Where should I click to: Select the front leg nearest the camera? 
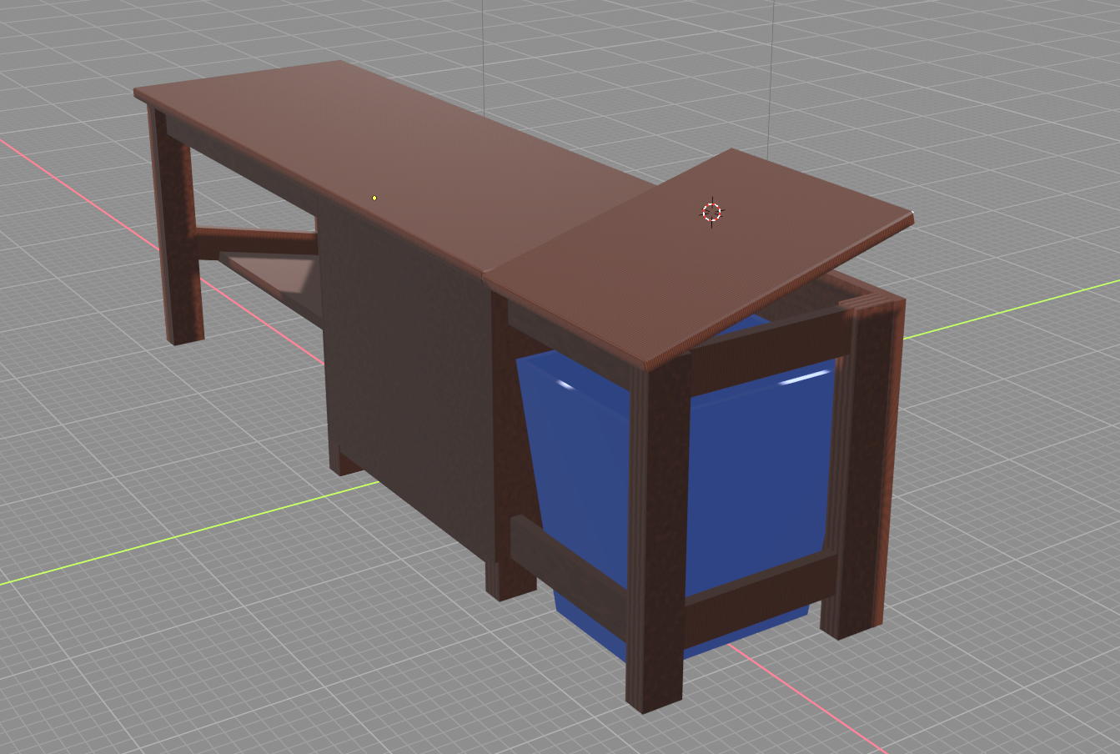tap(657, 542)
